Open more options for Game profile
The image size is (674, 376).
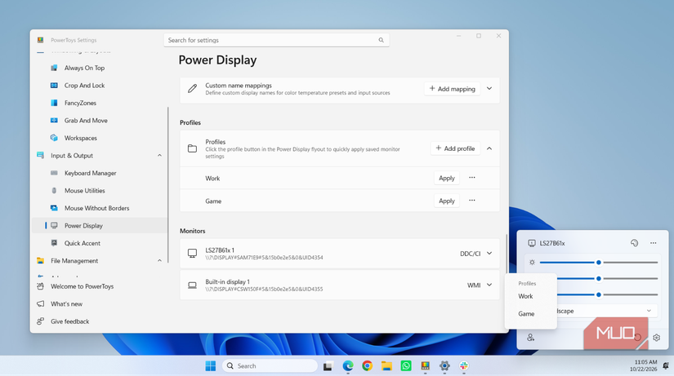click(472, 201)
